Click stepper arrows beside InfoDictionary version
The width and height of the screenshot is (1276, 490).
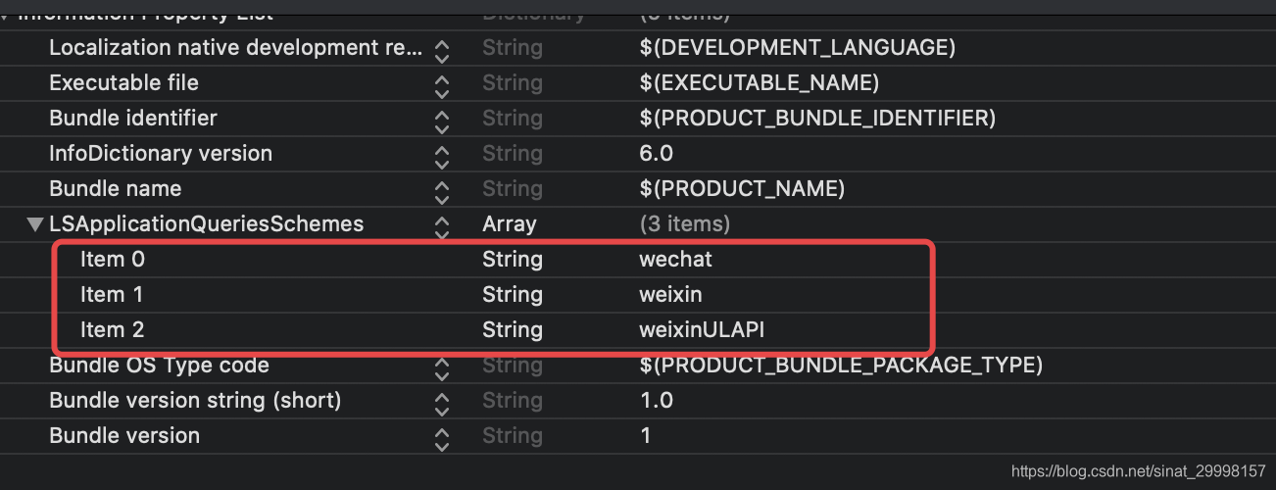[442, 155]
